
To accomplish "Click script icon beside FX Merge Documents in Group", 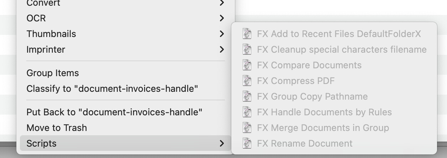I will pyautogui.click(x=247, y=128).
